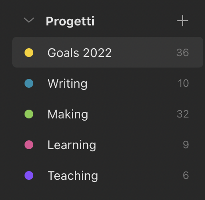Add a new project with the plus icon
The width and height of the screenshot is (205, 200).
coord(183,21)
